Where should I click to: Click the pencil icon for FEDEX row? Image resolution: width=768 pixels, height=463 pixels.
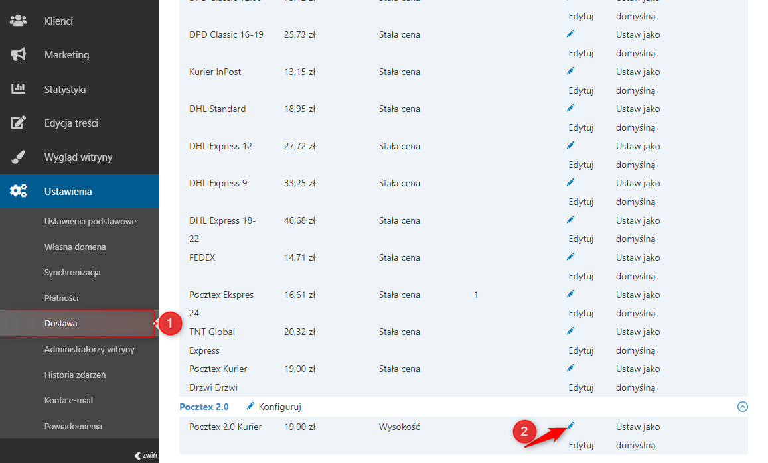570,257
